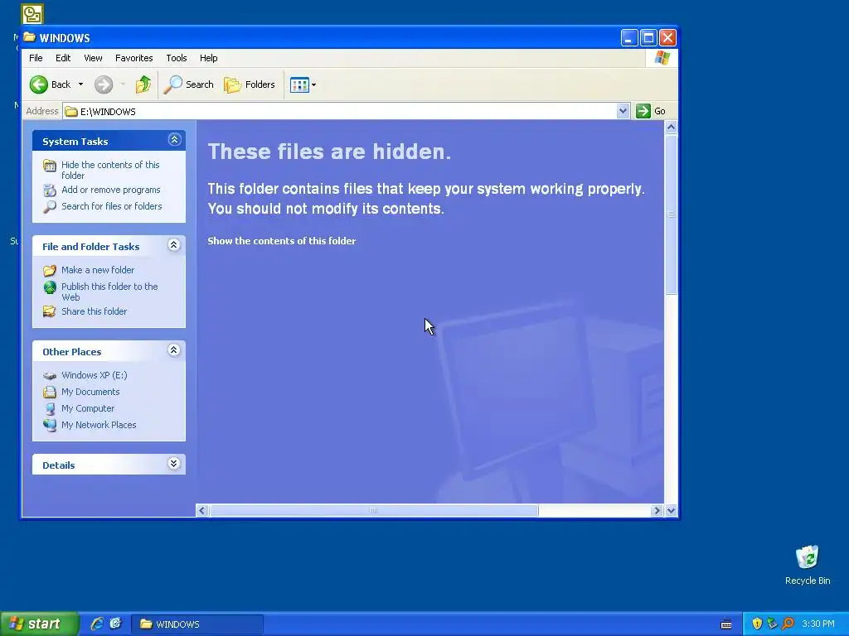
Task: Click vertical scrollbar up arrow
Action: pyautogui.click(x=671, y=127)
